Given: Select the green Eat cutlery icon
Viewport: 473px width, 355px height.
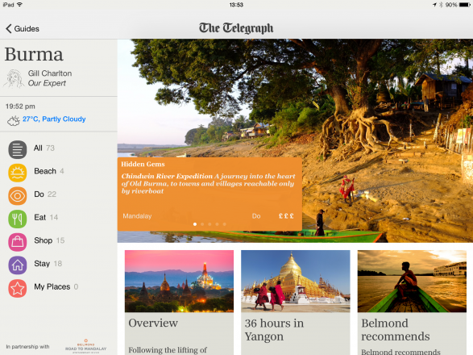Looking at the screenshot, I should (18, 219).
